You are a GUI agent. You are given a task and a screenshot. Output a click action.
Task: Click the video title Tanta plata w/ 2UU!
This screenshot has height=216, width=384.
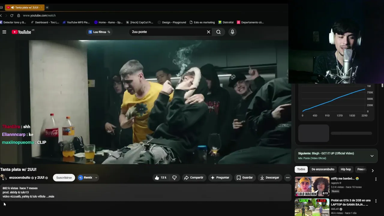(x=18, y=169)
